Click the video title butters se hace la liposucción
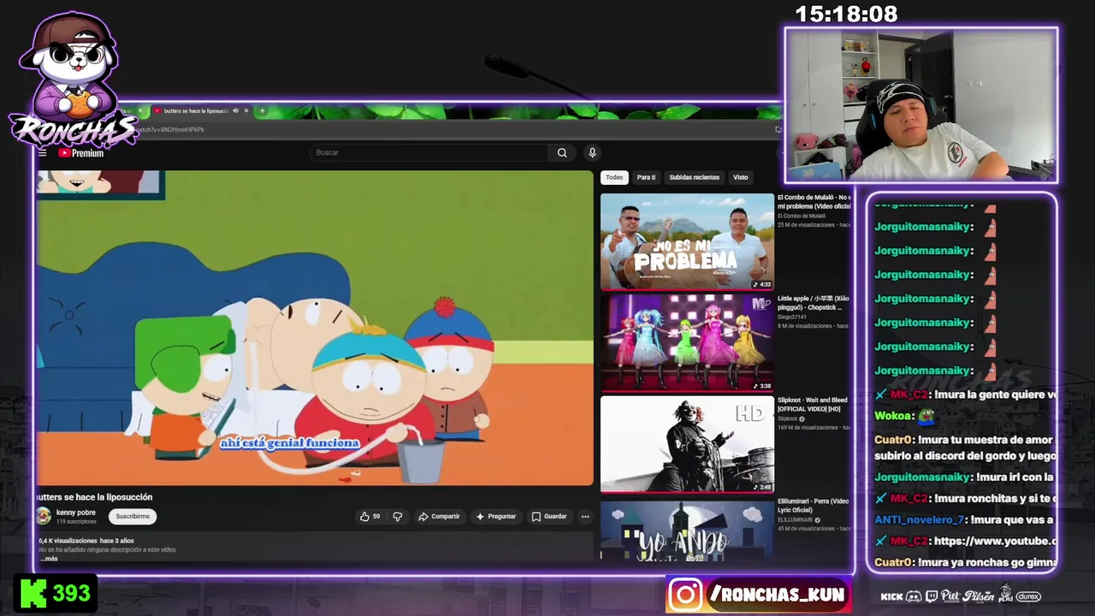1095x616 pixels. pyautogui.click(x=94, y=497)
